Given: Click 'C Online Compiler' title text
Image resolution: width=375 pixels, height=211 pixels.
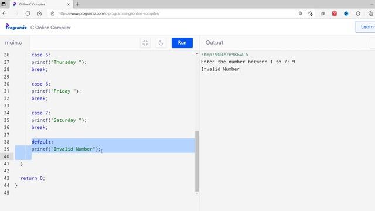Looking at the screenshot, I should (x=50, y=28).
